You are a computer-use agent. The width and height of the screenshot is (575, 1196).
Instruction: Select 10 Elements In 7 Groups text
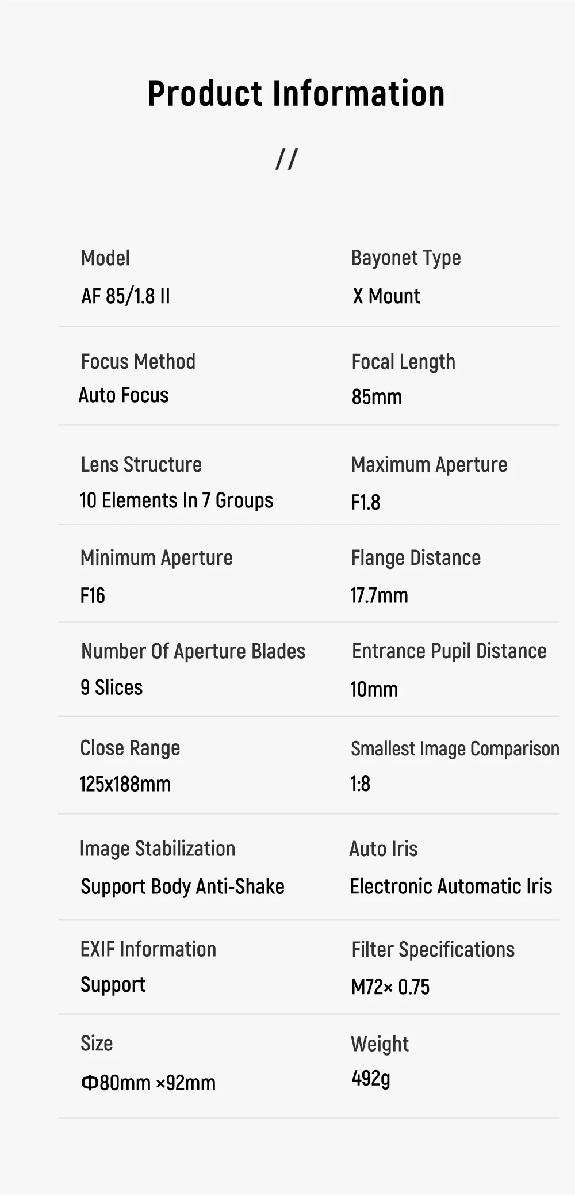(x=177, y=501)
